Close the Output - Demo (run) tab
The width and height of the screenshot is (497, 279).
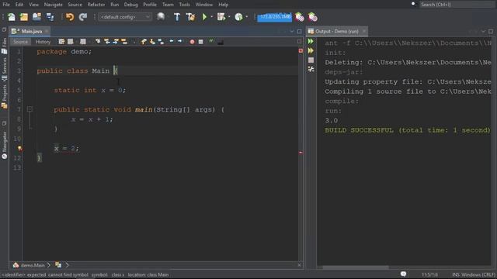(x=364, y=31)
